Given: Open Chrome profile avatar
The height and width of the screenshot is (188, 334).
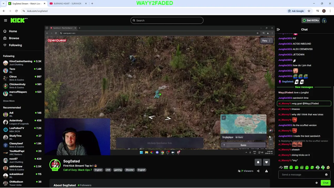Looking at the screenshot, I should click(324, 11).
